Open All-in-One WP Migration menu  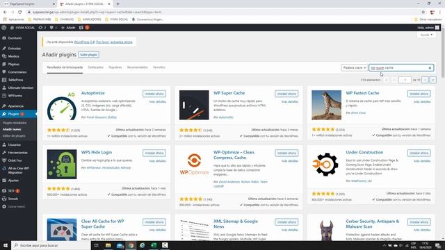pos(19,170)
